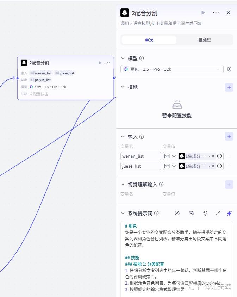Open the prompt library icon in 系统提示词
Screen dimensions: 237x297
(191, 213)
